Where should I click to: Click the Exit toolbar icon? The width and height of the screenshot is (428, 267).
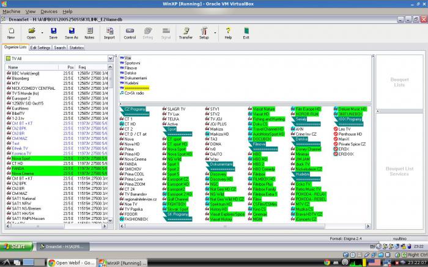pos(246,33)
